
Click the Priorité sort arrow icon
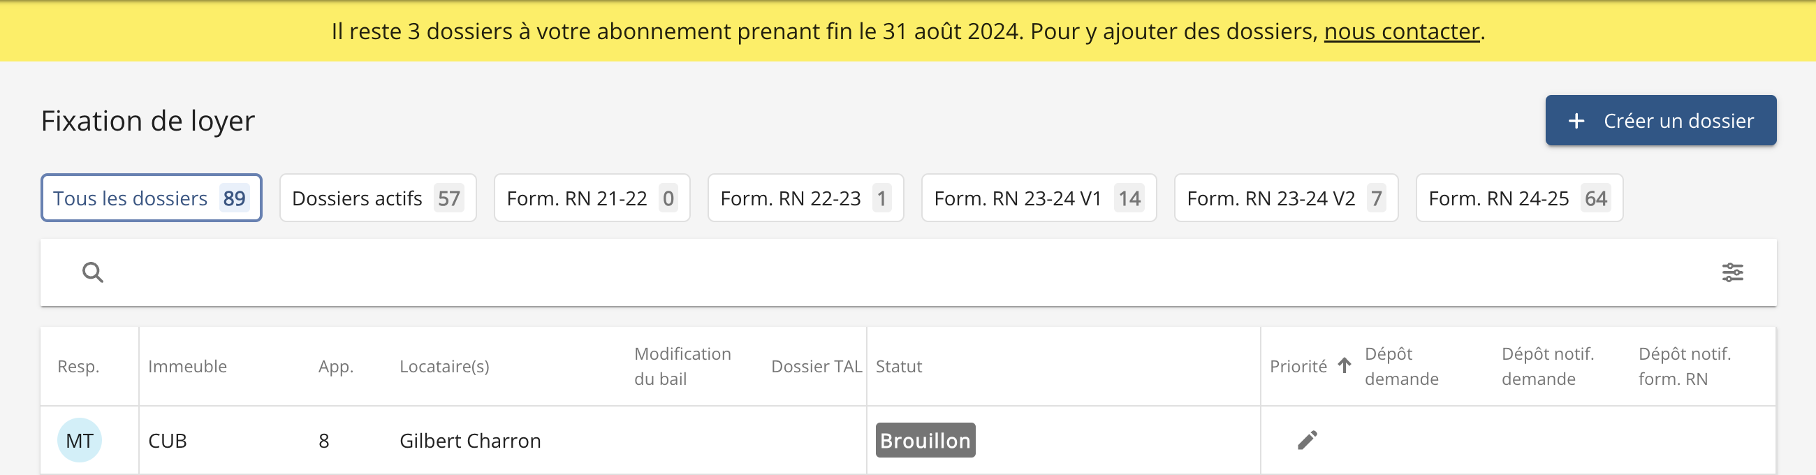coord(1345,366)
